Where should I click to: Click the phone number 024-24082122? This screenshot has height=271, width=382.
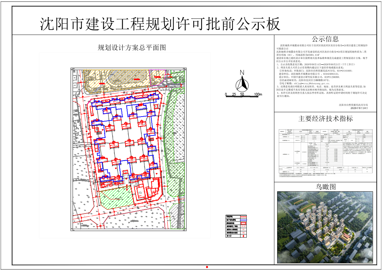(x=331, y=74)
